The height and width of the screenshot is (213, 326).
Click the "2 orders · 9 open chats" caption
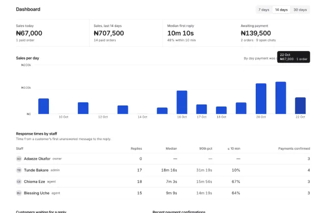click(x=258, y=40)
